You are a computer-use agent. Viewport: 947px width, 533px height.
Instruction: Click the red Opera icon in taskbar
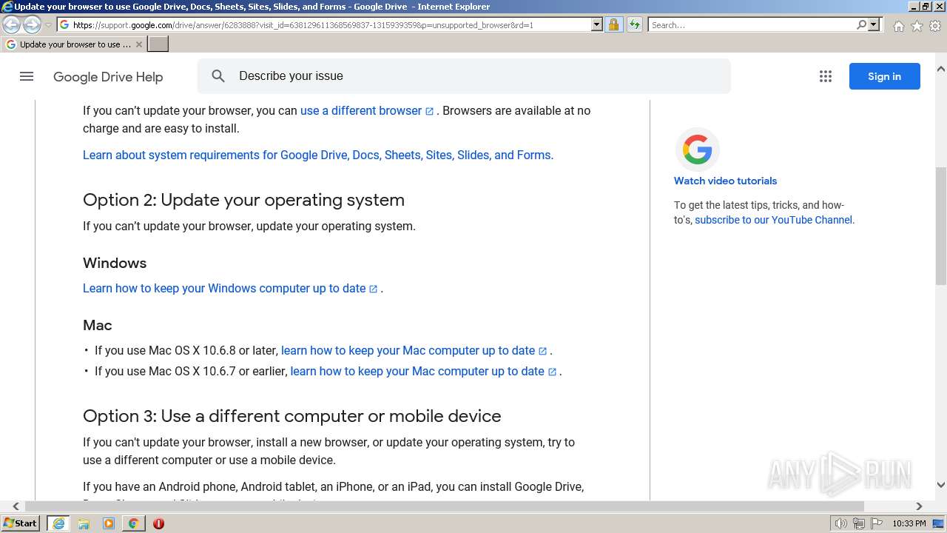(x=158, y=523)
